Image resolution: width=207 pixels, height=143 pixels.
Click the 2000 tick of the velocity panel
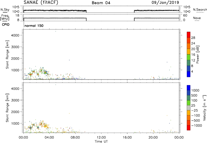(15, 112)
